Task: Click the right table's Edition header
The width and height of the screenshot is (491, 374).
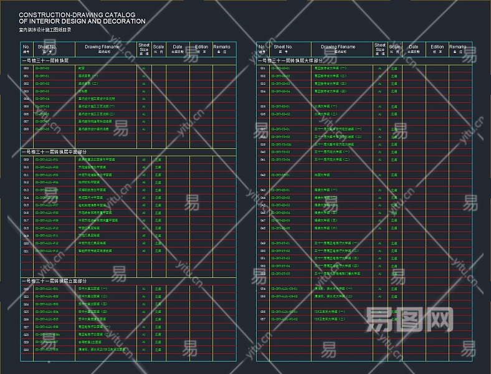Action: (437, 47)
